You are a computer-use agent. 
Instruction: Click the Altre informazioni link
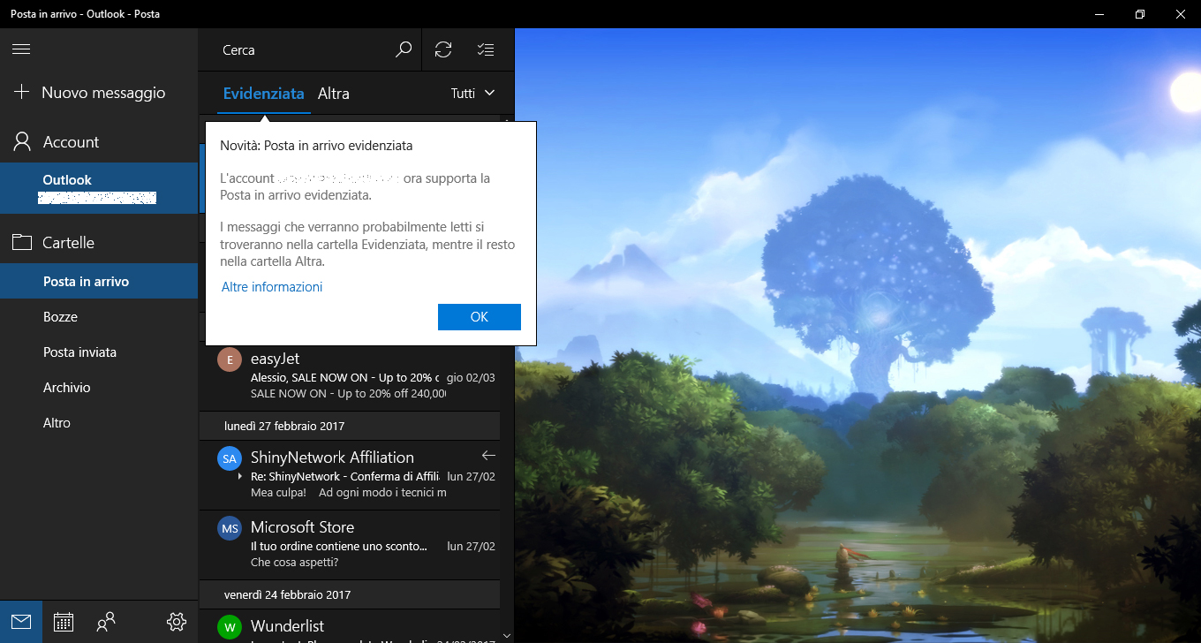pos(272,287)
